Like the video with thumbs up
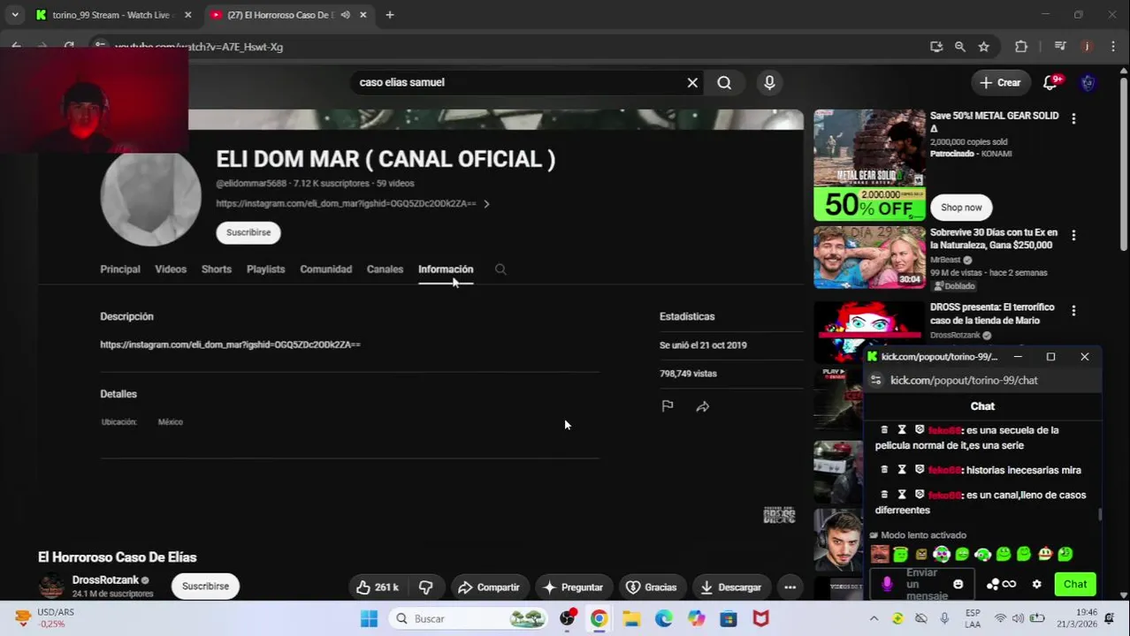The width and height of the screenshot is (1130, 636). 378,587
